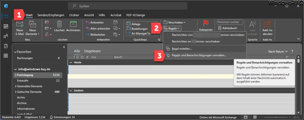Click the attachment paperclip column header
Viewport: 304px width, 120px height.
pyautogui.click(x=87, y=57)
